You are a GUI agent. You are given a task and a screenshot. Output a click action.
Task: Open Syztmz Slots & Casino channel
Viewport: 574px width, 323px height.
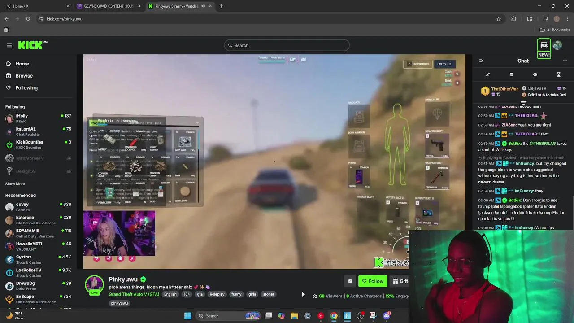click(38, 259)
